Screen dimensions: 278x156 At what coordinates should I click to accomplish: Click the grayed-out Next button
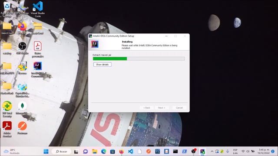point(162,108)
